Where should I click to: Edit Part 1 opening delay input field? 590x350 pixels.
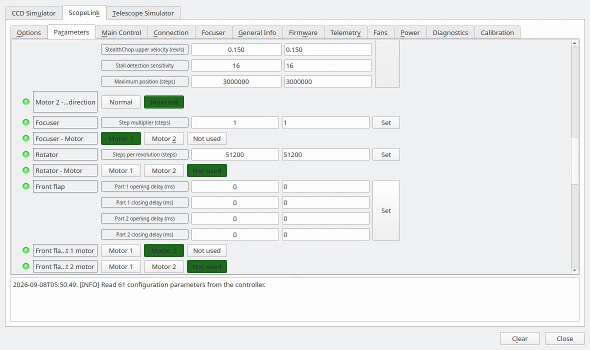(x=325, y=186)
